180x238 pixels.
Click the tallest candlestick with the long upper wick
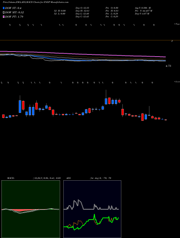tap(106, 97)
